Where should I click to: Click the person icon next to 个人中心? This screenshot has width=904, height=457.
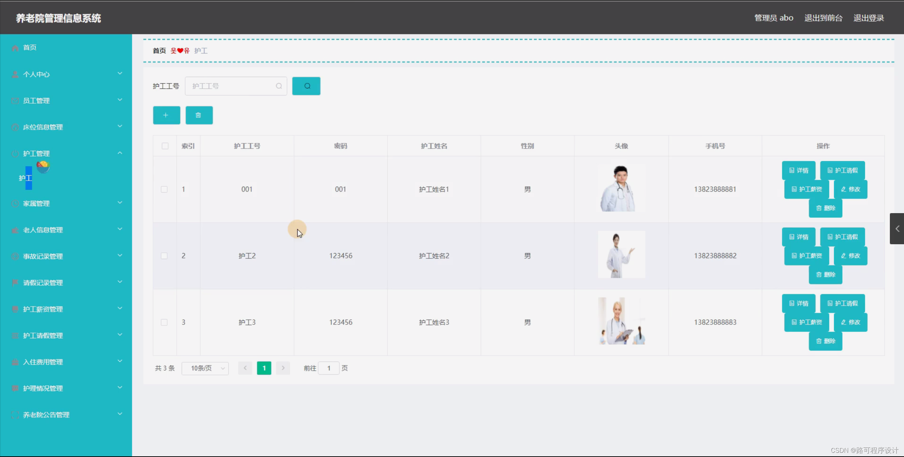click(15, 74)
